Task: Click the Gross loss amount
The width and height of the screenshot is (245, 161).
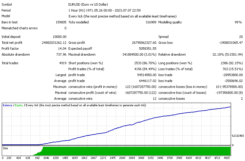Action: point(231,43)
